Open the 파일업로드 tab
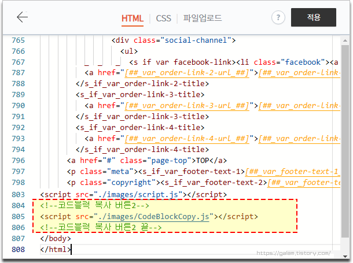The height and width of the screenshot is (263, 353). point(202,18)
